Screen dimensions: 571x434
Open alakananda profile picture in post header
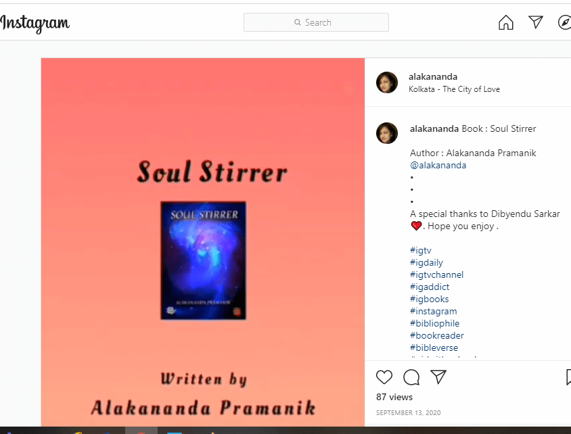click(x=387, y=82)
